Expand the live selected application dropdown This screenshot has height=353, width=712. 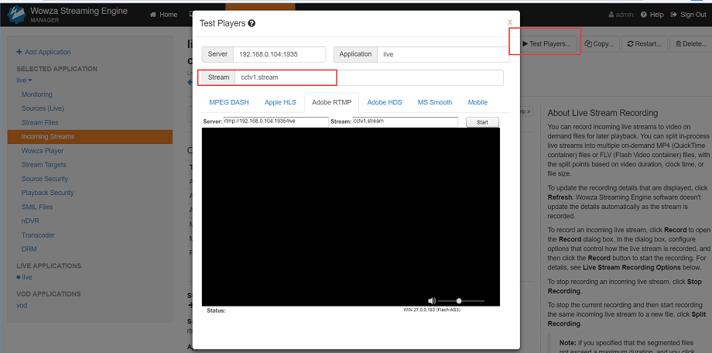(24, 81)
